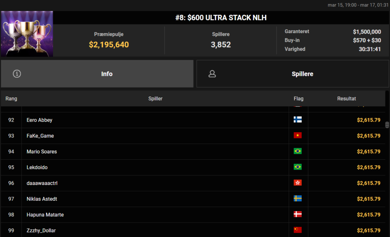Click the Brazil flag in Lekdoido row
This screenshot has width=390, height=237.
click(297, 167)
